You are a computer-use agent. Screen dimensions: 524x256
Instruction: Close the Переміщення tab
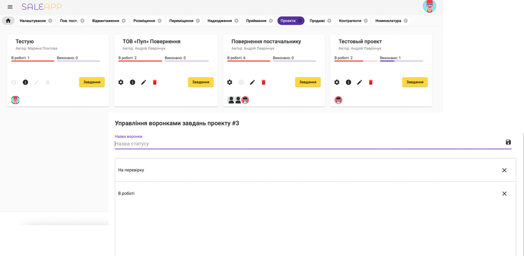198,20
